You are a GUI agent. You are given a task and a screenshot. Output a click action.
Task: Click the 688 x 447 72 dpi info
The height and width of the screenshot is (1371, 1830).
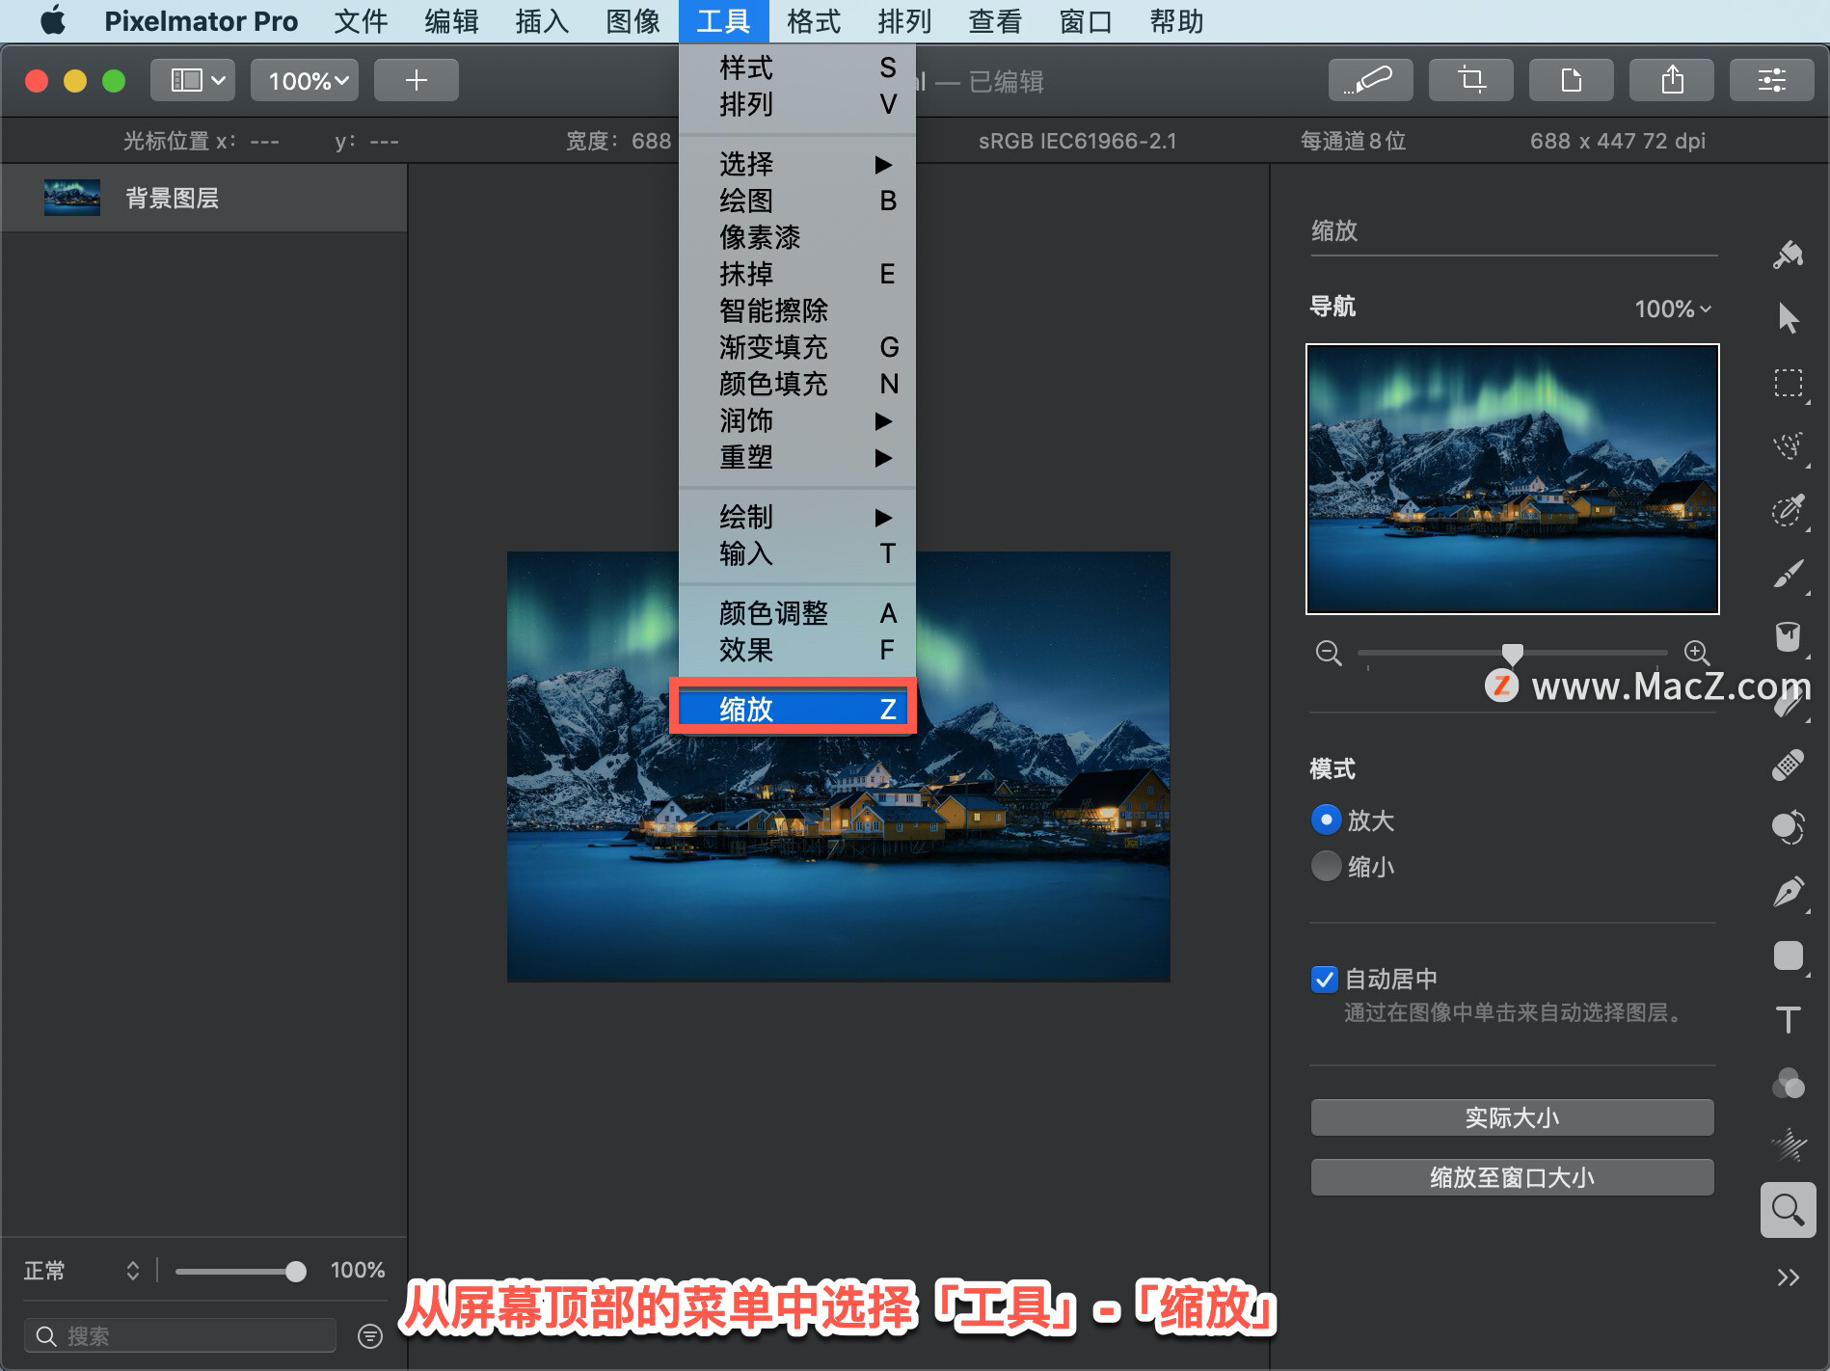[1617, 141]
